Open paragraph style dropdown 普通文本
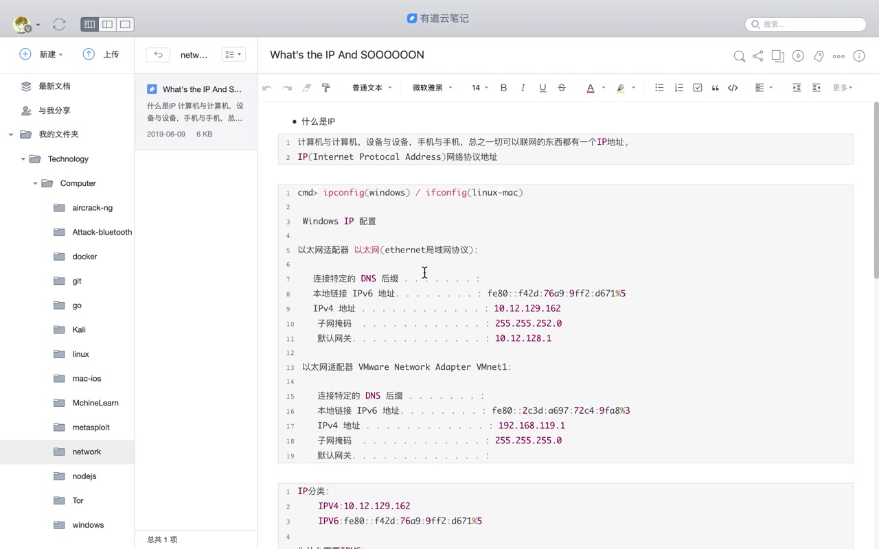The image size is (879, 549). pos(372,88)
